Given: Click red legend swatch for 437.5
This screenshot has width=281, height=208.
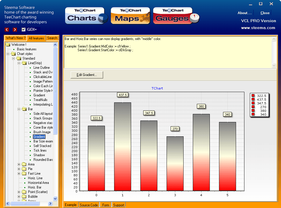Looking at the screenshot, I should coord(253,99).
